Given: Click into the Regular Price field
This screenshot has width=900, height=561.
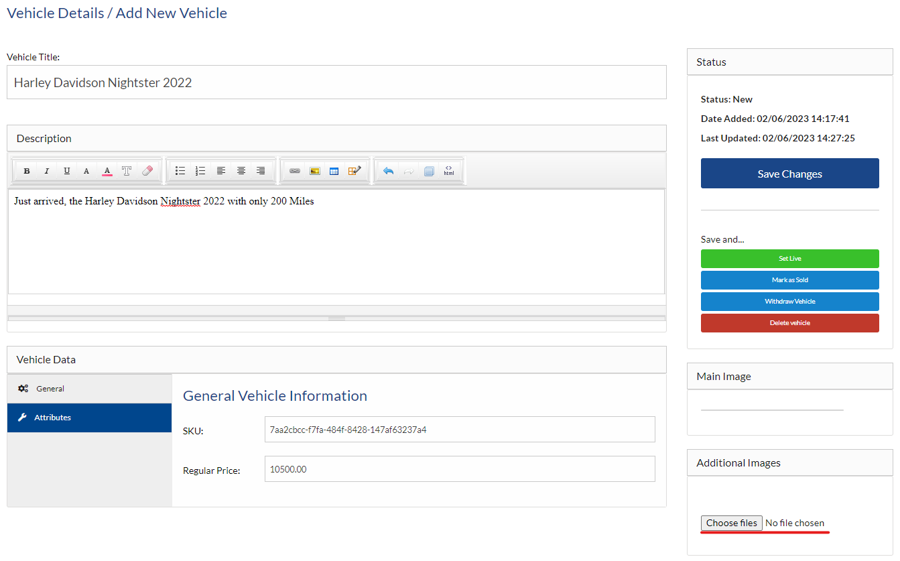Looking at the screenshot, I should click(459, 469).
